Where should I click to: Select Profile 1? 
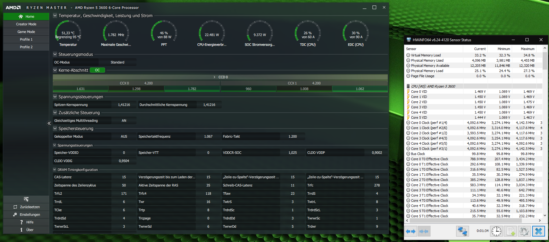click(26, 39)
